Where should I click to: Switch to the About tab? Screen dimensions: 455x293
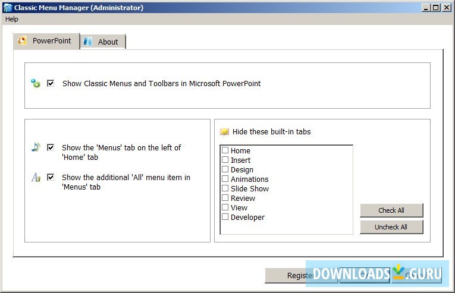pos(103,42)
